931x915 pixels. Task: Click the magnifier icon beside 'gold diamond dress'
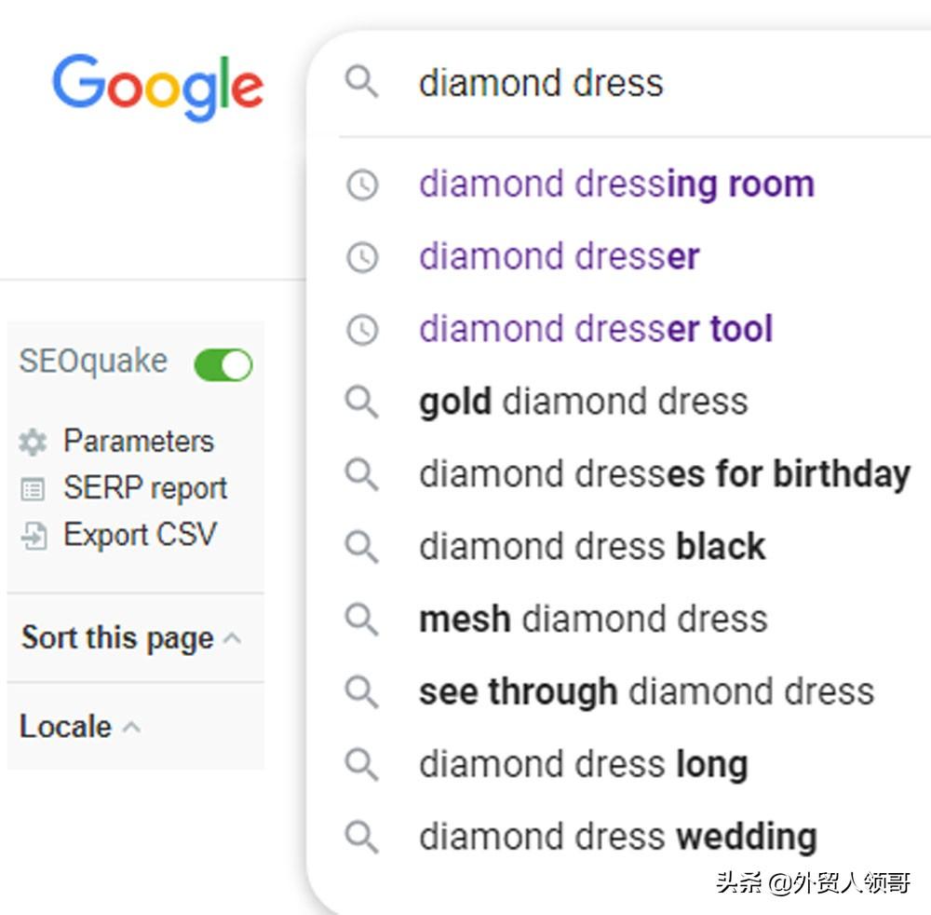(361, 403)
